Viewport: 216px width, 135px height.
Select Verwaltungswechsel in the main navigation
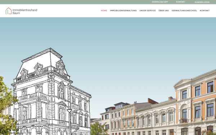184,10
